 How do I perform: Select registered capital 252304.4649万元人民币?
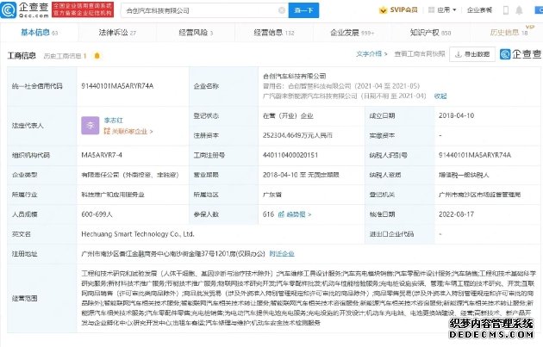[297, 136]
